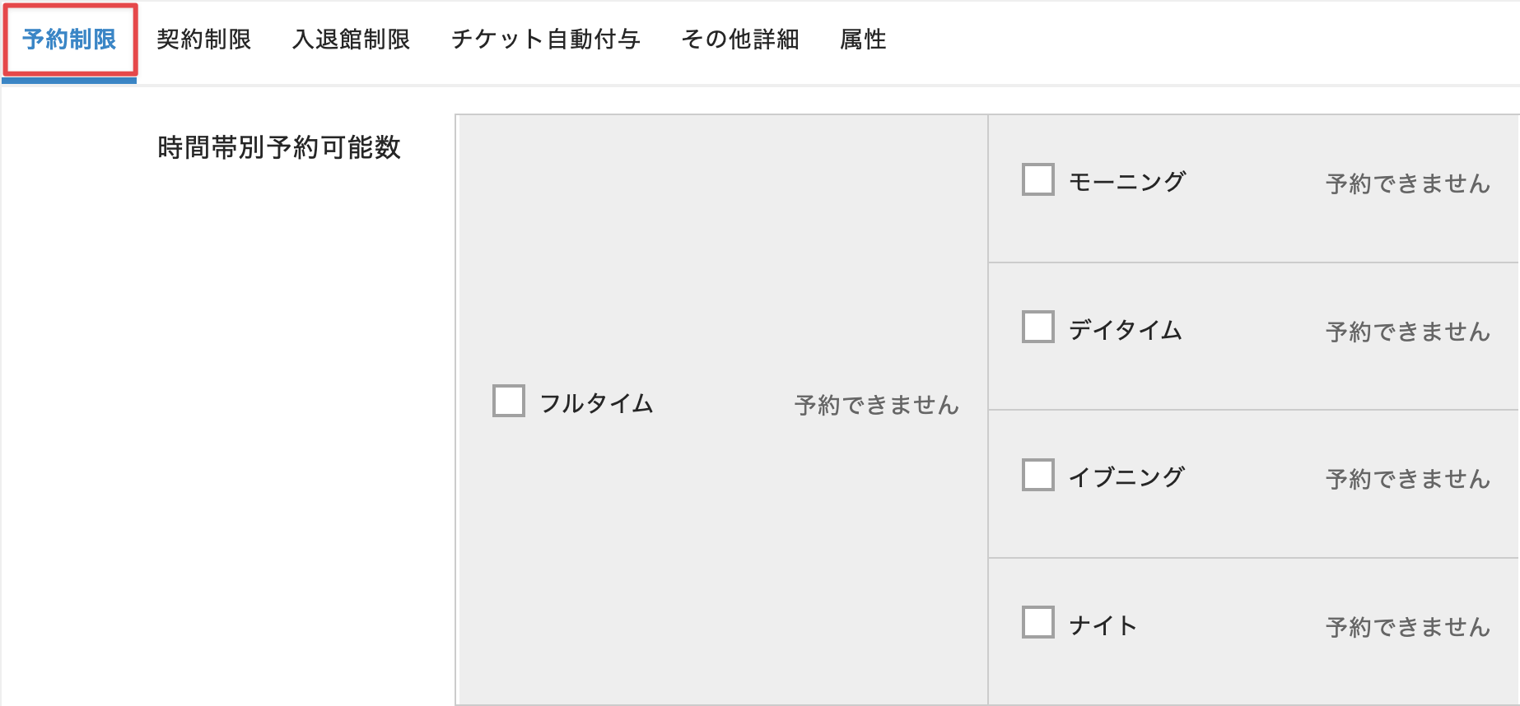Click 予約できません in the モーニング row

[x=1407, y=183]
